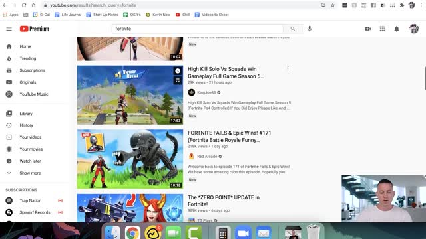Visit the KingJoe83 channel
This screenshot has height=239, width=426.
click(x=206, y=92)
